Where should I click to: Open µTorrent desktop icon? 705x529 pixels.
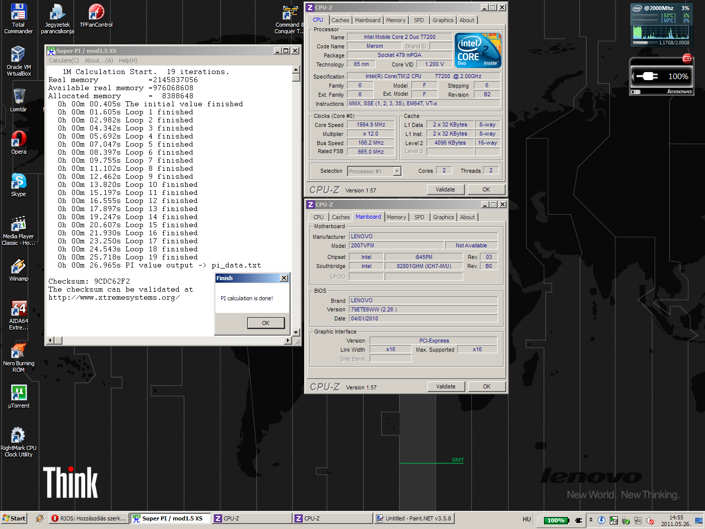[x=19, y=396]
